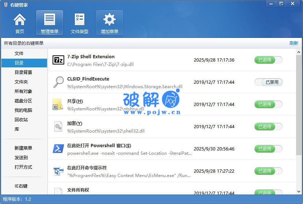Screen dimensions: 303x204
Task: Click the EcMenu.exe path text
Action: [129, 176]
